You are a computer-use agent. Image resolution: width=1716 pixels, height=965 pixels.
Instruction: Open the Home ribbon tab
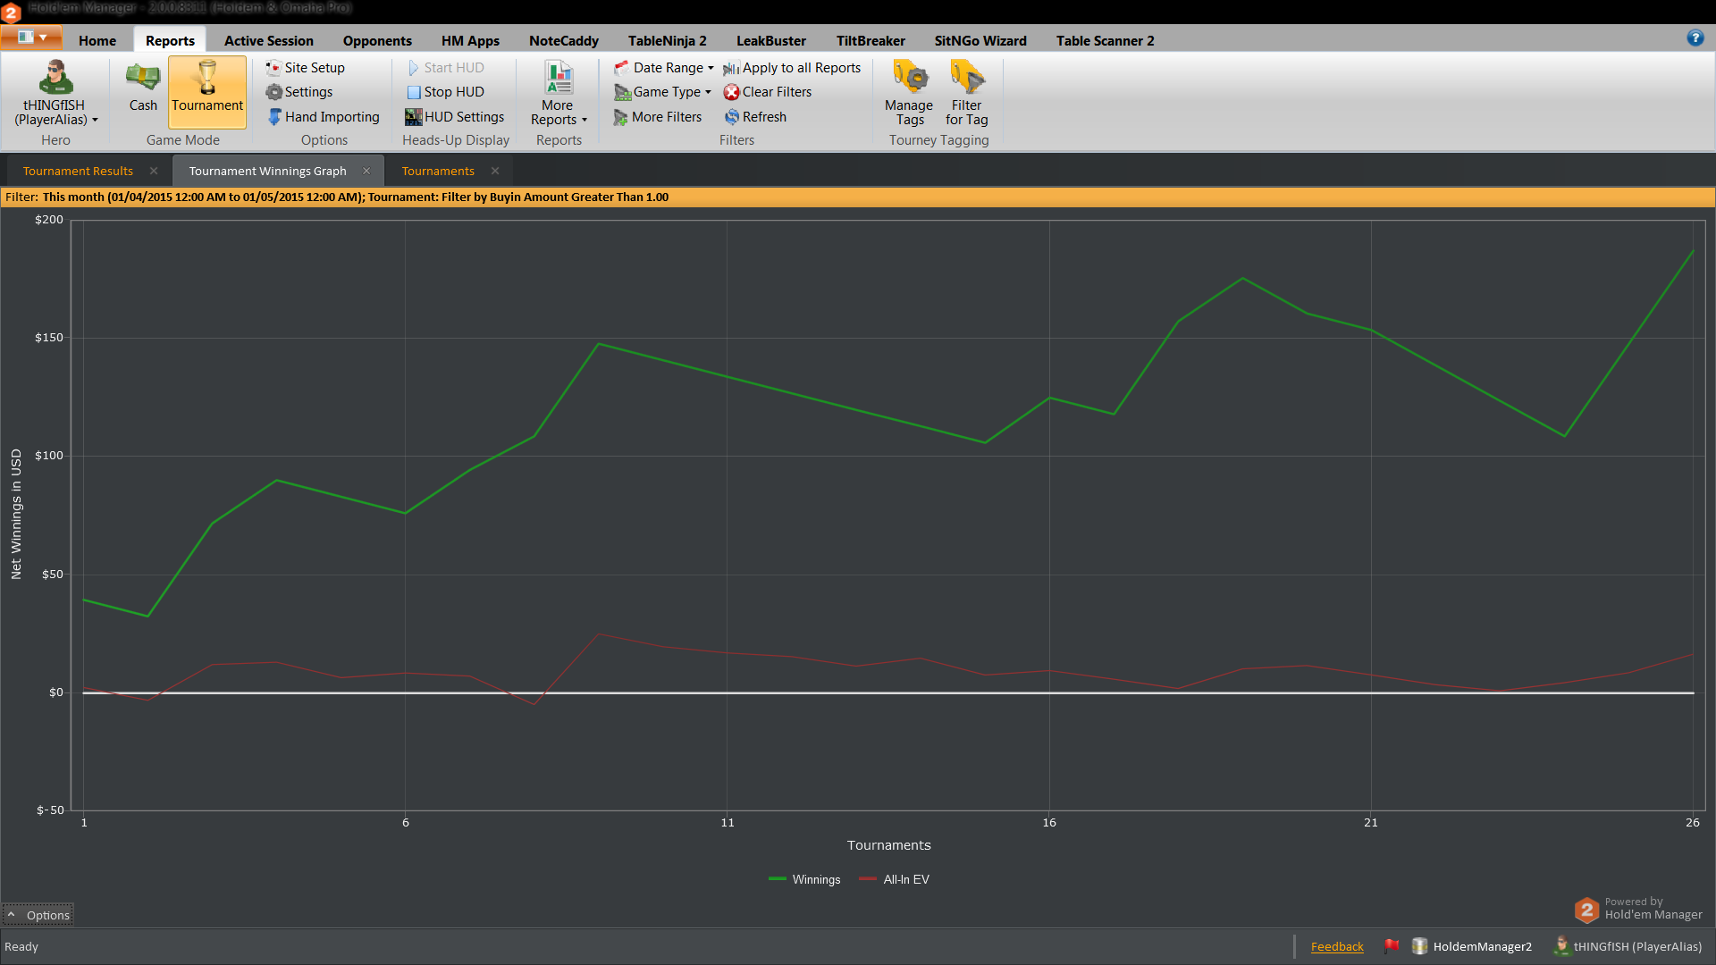point(97,40)
